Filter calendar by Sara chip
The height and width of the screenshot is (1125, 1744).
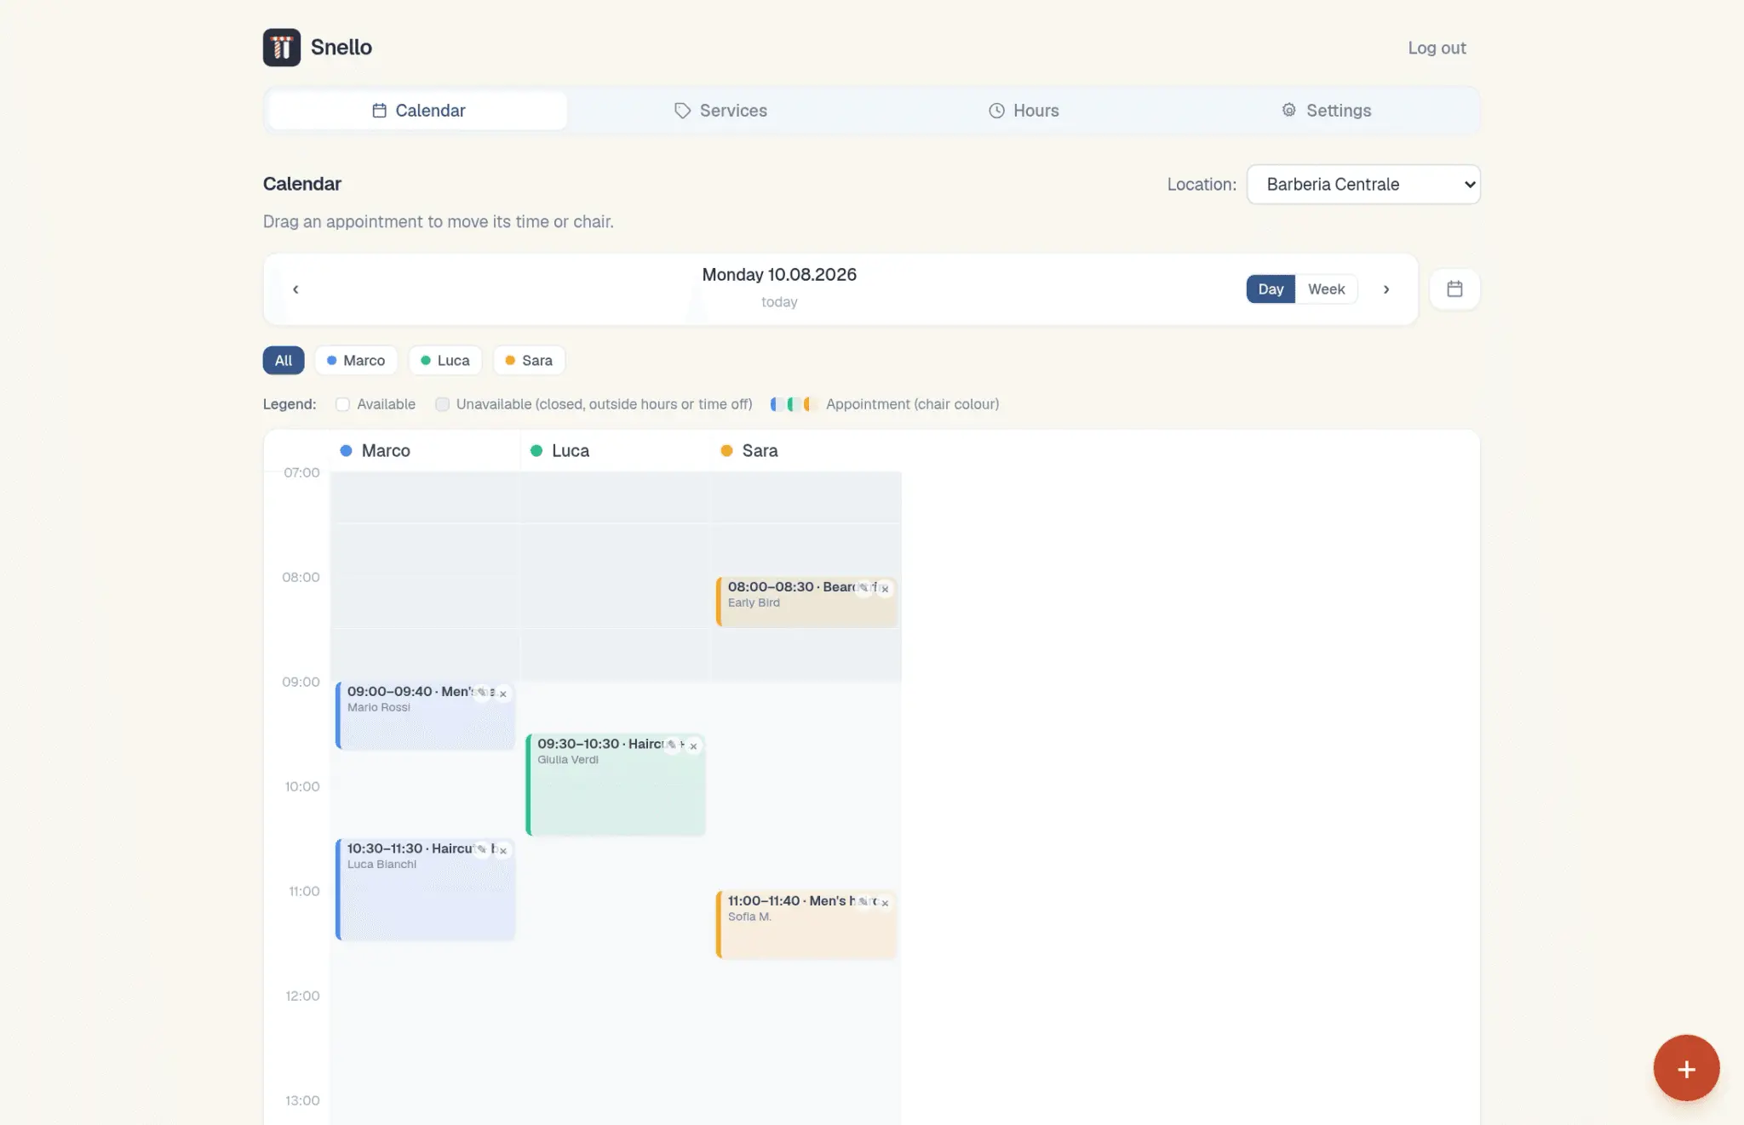click(x=529, y=361)
